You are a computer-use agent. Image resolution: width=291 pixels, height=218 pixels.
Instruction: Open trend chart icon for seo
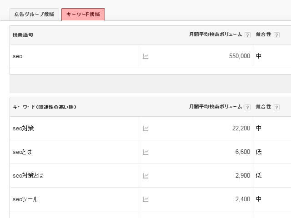(145, 56)
